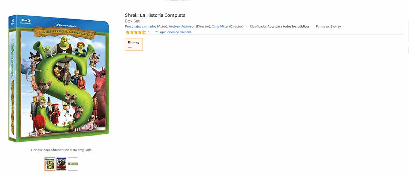This screenshot has width=409, height=175.
Task: Click the La Historia Completa banner on cover
Action: coord(63,33)
